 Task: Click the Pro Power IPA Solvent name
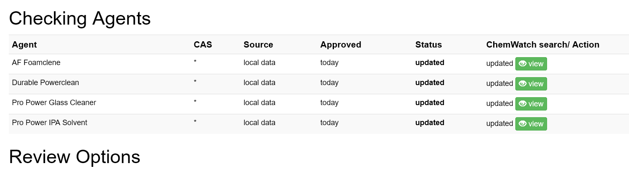tap(50, 123)
